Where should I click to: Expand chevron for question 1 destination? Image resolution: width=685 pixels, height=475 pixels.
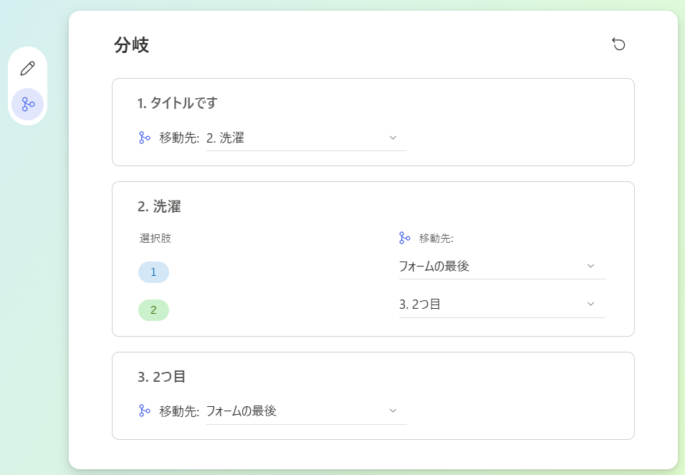393,138
